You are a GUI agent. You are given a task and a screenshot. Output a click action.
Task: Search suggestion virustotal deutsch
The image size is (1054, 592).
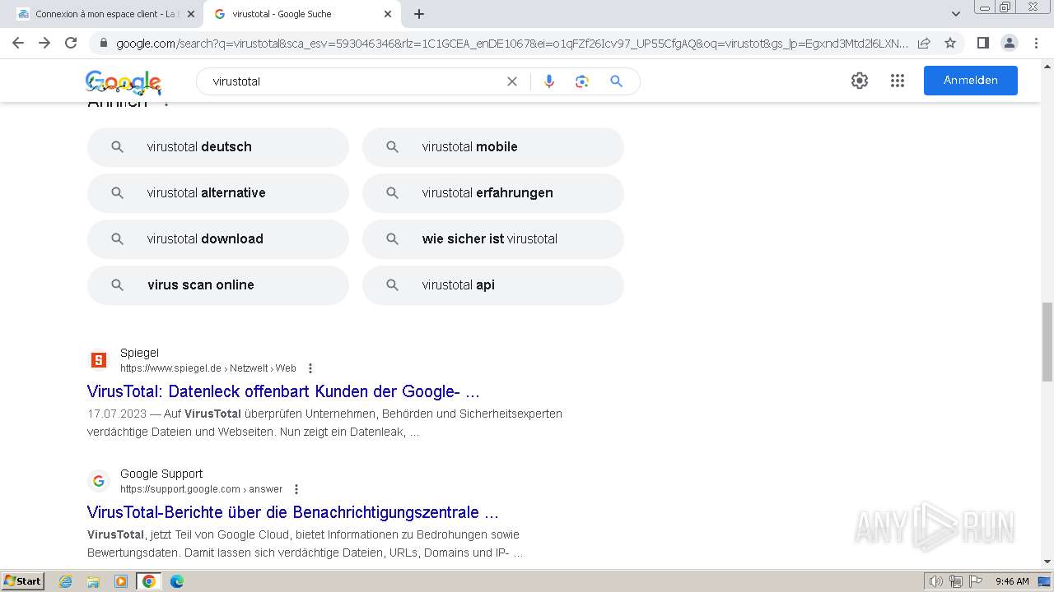pyautogui.click(x=218, y=147)
